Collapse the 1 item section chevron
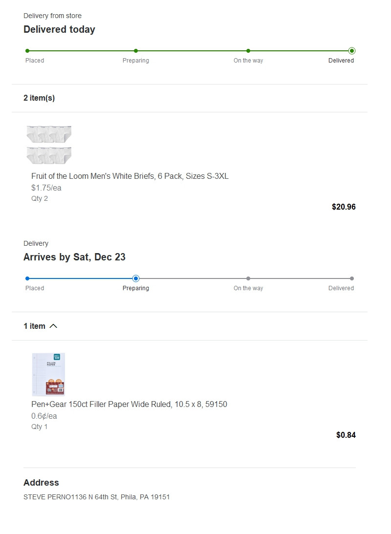391x534 pixels. click(x=53, y=326)
